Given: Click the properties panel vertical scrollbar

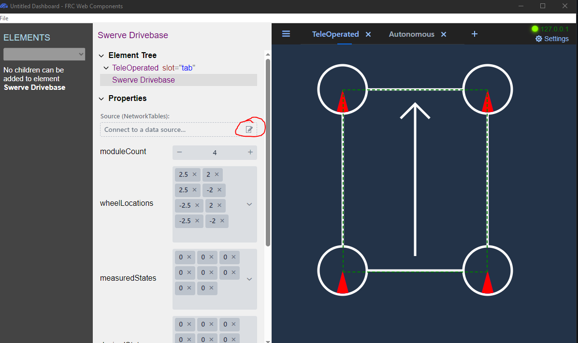Looking at the screenshot, I should tap(268, 150).
